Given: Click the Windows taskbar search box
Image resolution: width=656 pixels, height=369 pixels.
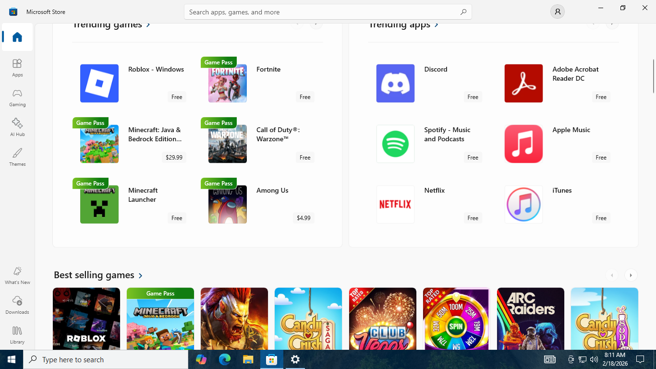Looking at the screenshot, I should coord(106,359).
